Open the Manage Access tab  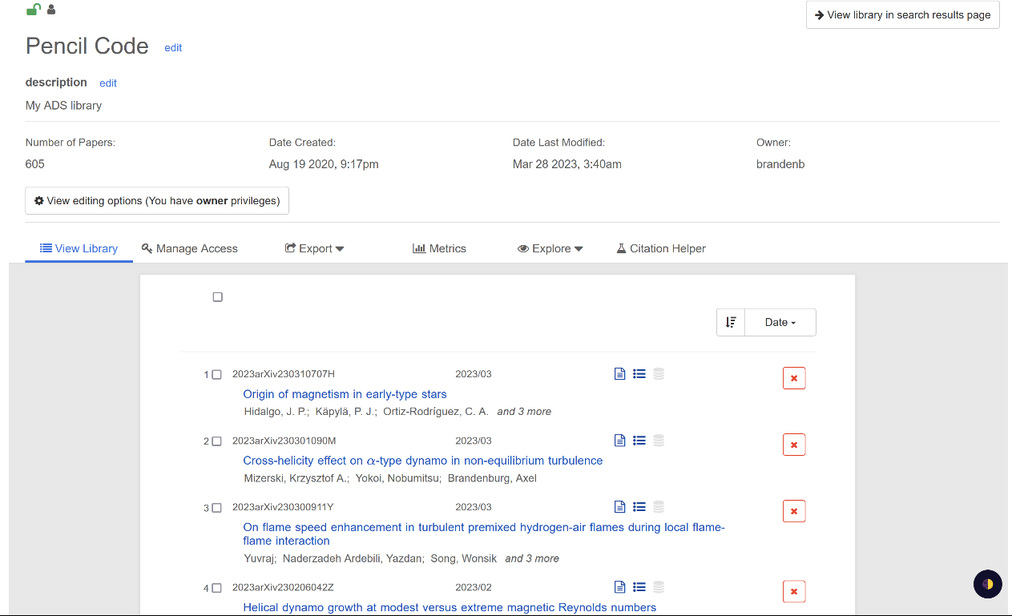(189, 248)
